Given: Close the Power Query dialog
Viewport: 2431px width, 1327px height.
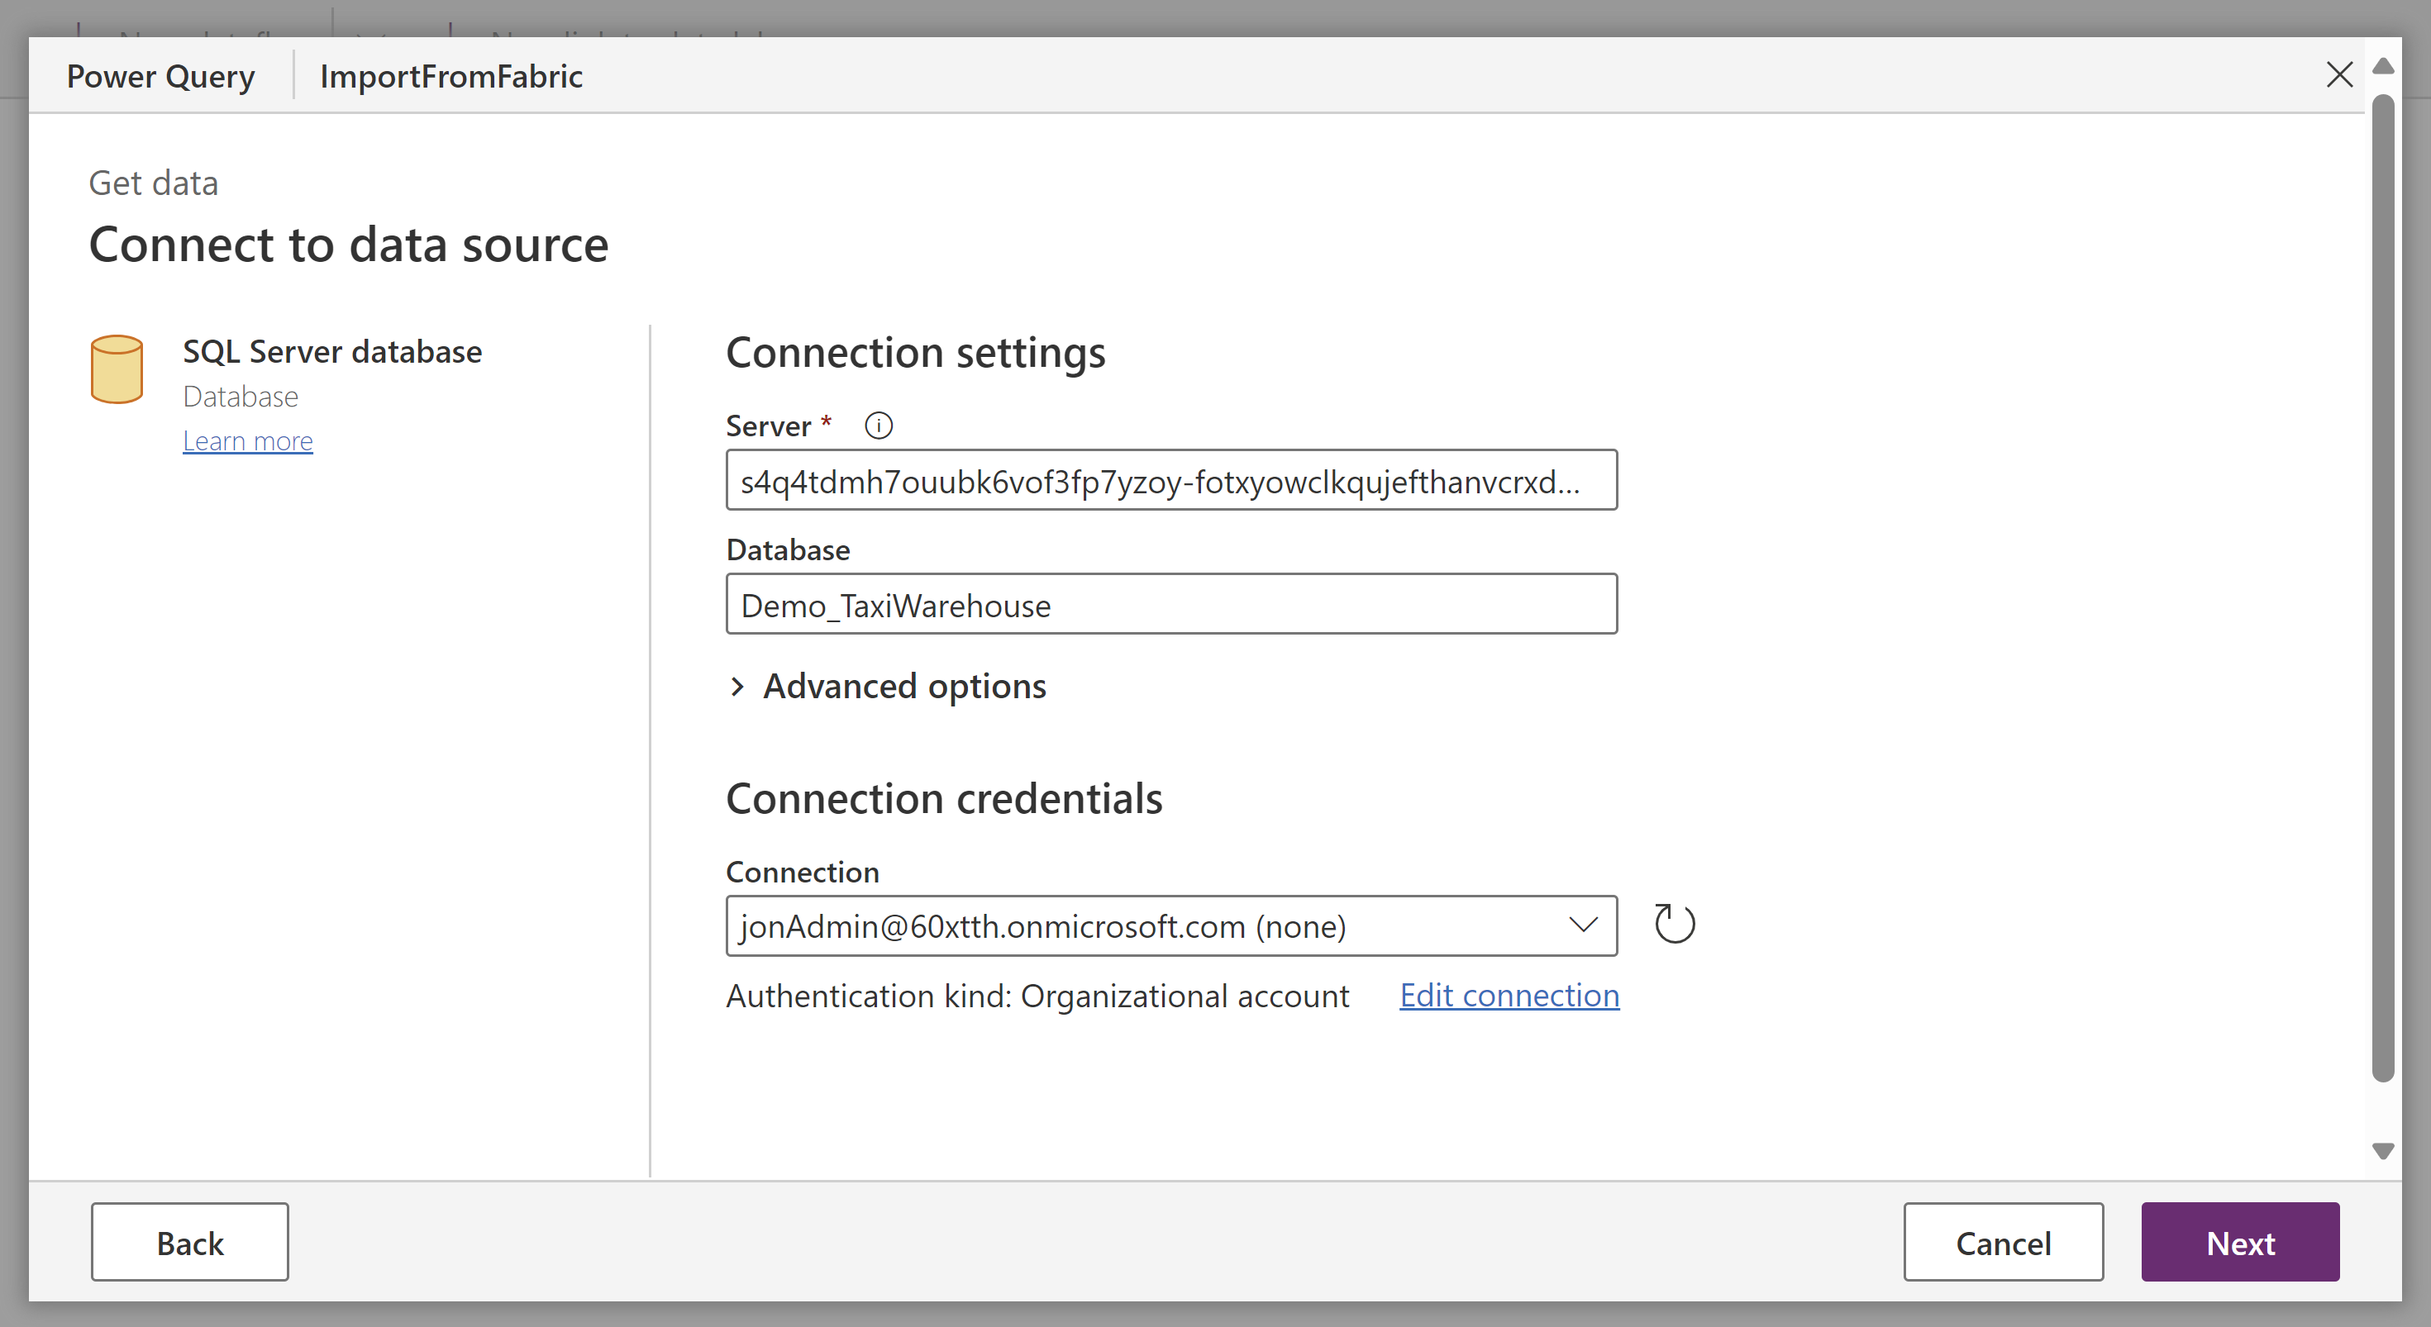Looking at the screenshot, I should click(x=2340, y=75).
